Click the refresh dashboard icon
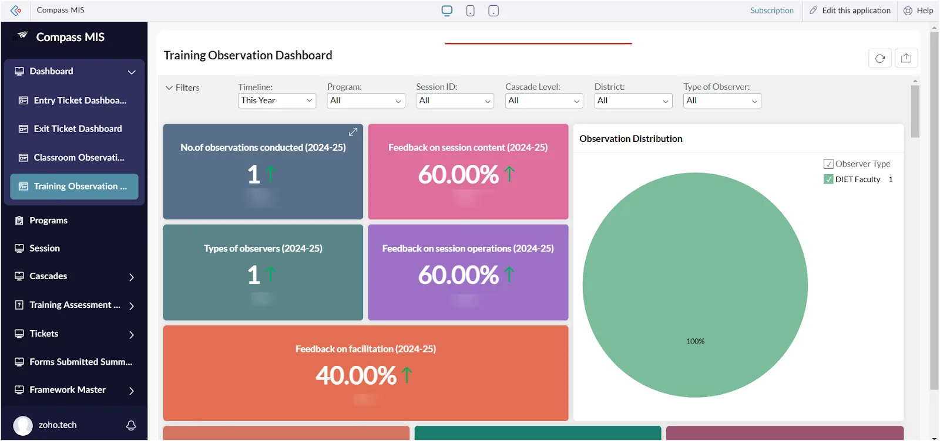 pyautogui.click(x=880, y=58)
